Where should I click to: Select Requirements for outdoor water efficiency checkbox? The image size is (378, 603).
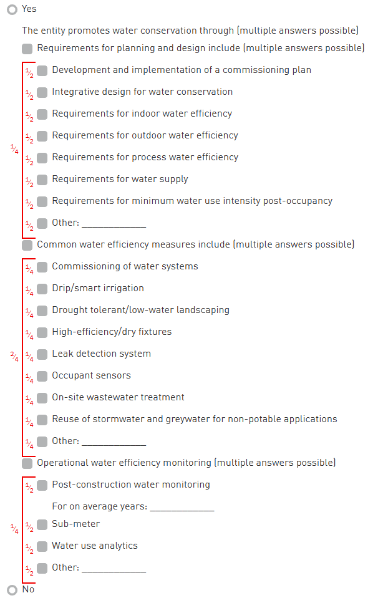[x=42, y=136]
